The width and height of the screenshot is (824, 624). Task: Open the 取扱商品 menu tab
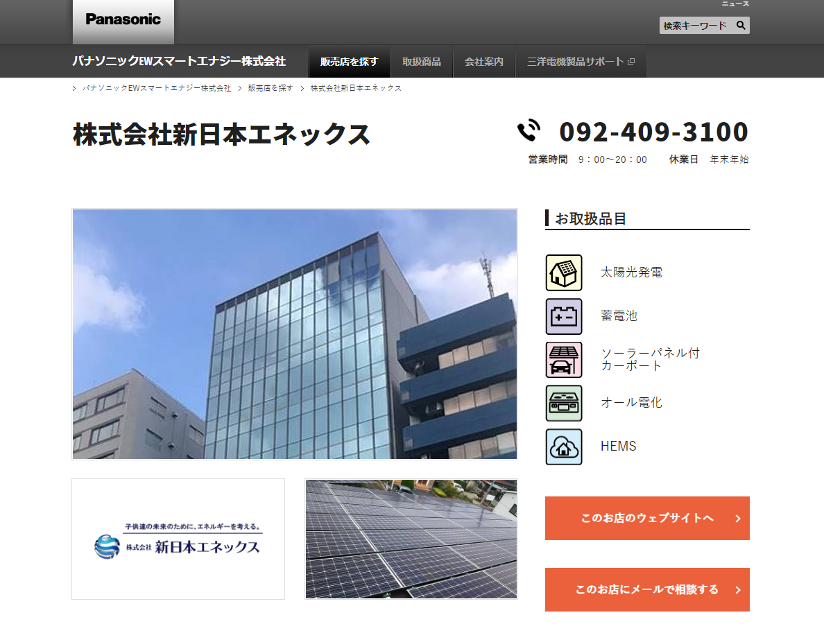422,62
